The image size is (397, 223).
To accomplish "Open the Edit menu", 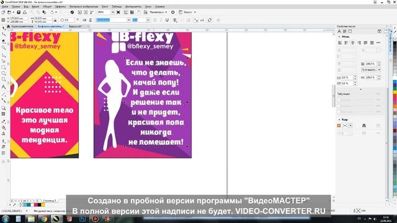I will pyautogui.click(x=16, y=7).
